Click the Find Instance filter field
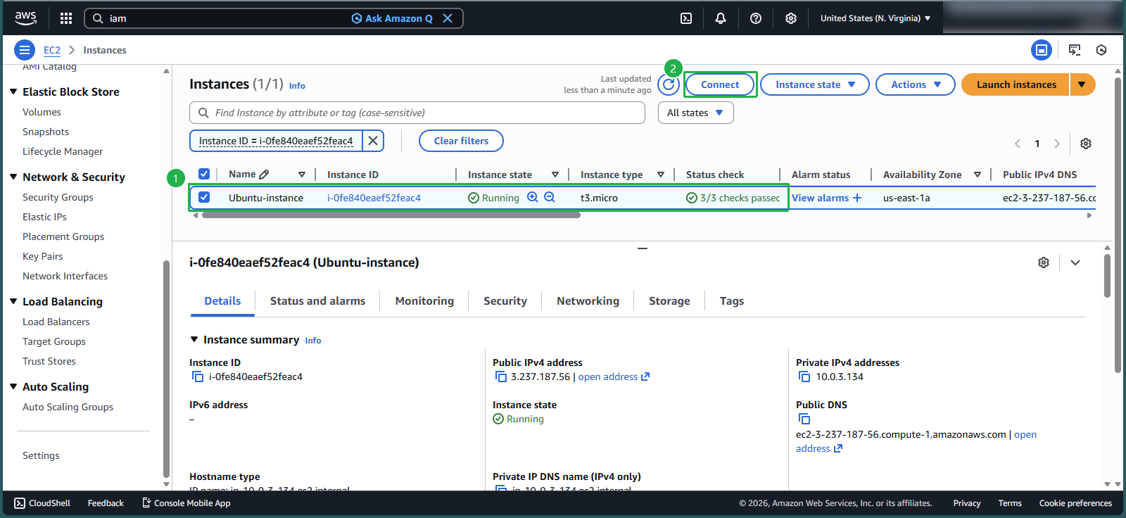 [x=417, y=113]
